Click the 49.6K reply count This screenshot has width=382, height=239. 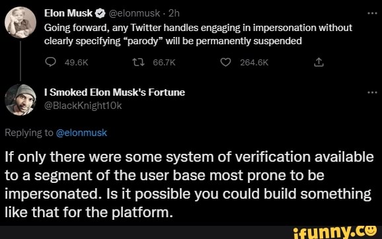tap(76, 63)
